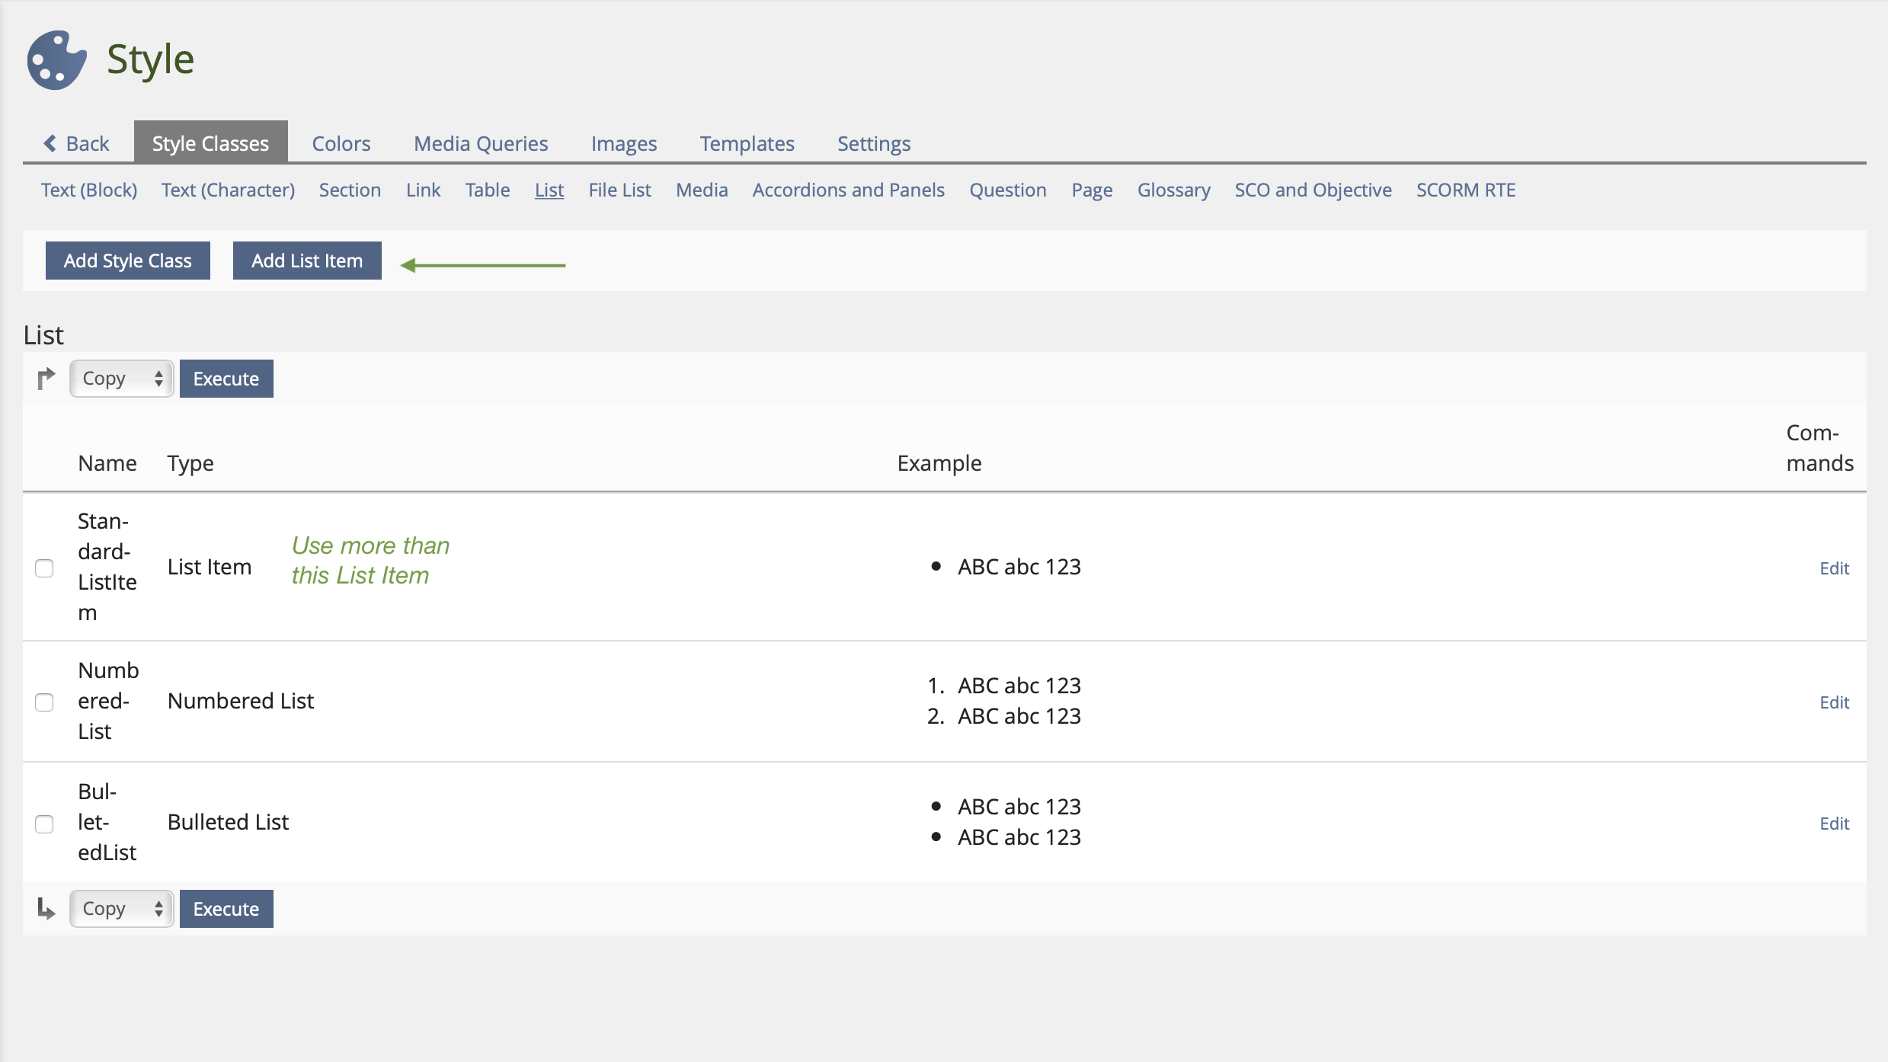Click the top select-all arrow icon
Screen dimensions: 1888x1062
coord(46,378)
